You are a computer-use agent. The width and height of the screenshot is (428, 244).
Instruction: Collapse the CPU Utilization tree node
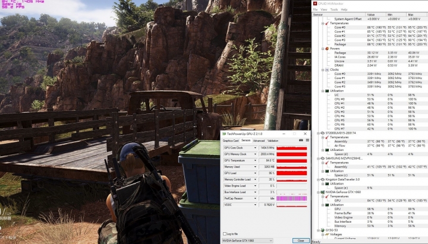(x=323, y=91)
